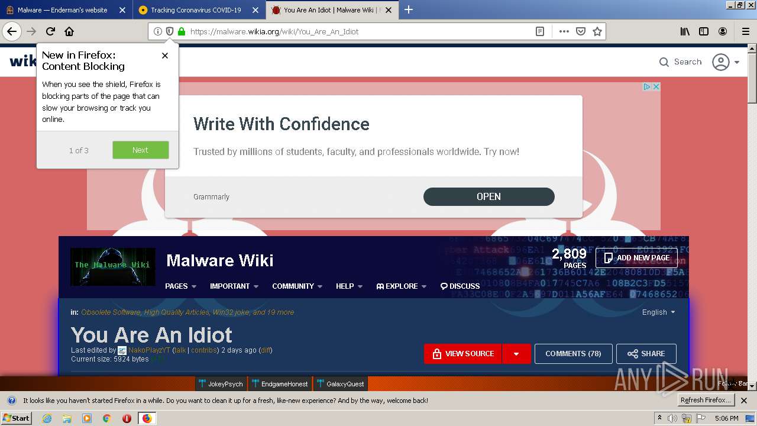The height and width of the screenshot is (426, 757).
Task: Open the Malware Wiki logo image
Action: pyautogui.click(x=112, y=266)
